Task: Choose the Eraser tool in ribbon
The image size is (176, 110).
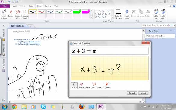Action: (x=11, y=14)
